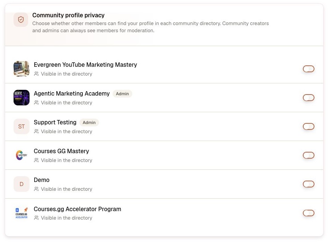This screenshot has height=244, width=329.
Task: Click the Agentic Marketing Academy logo
Action: coord(21,98)
